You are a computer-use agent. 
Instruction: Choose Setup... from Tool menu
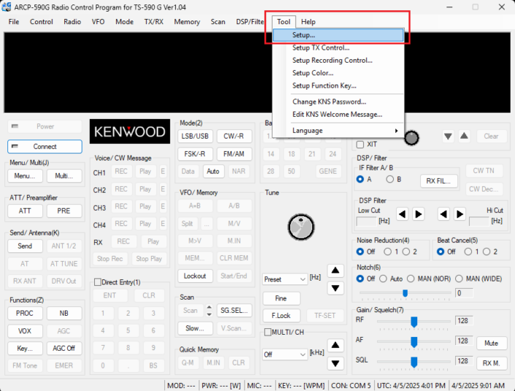338,35
